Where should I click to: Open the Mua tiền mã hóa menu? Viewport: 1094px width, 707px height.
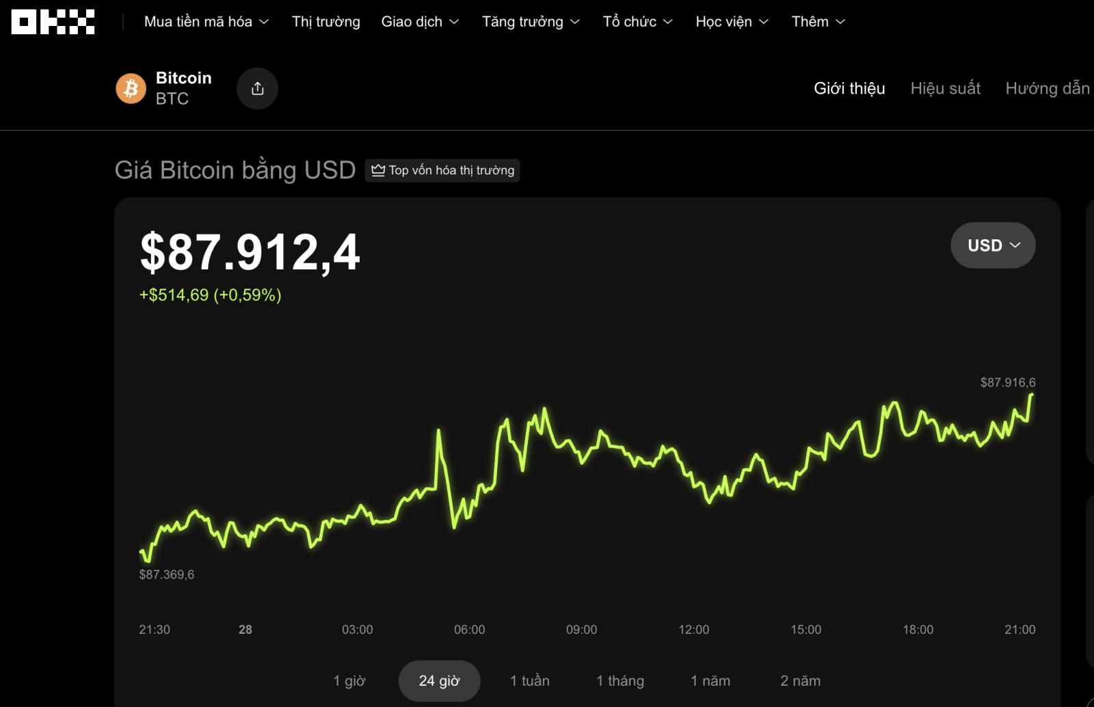[206, 22]
